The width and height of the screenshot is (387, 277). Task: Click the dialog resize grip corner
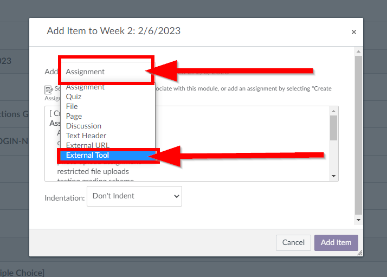tap(360, 253)
